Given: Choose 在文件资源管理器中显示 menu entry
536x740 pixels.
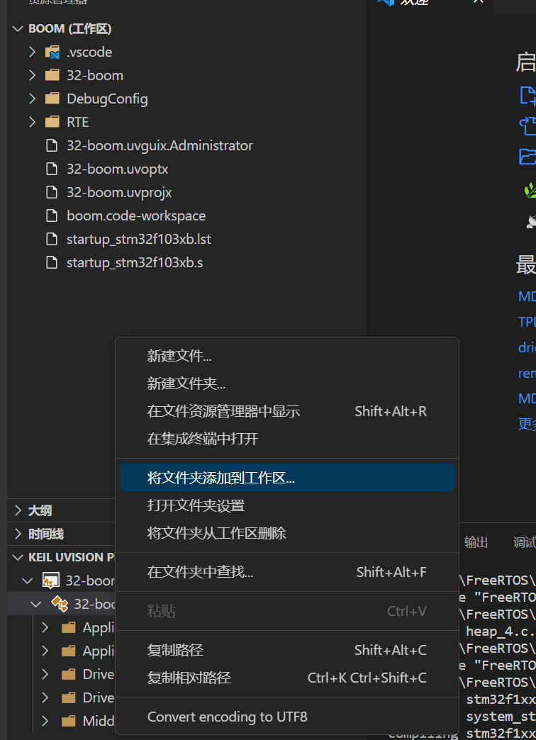Looking at the screenshot, I should 286,411.
